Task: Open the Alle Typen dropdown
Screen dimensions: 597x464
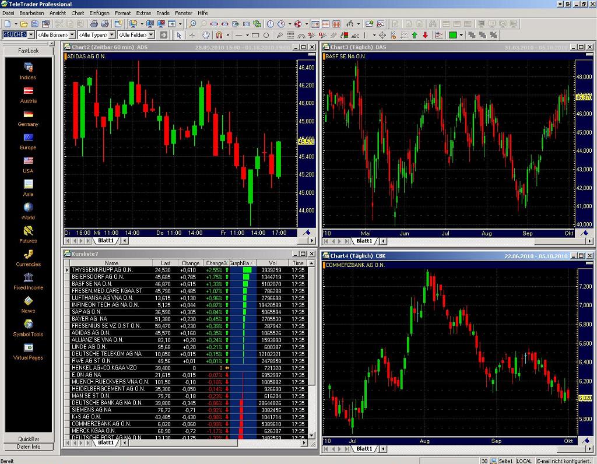Action: pyautogui.click(x=112, y=34)
